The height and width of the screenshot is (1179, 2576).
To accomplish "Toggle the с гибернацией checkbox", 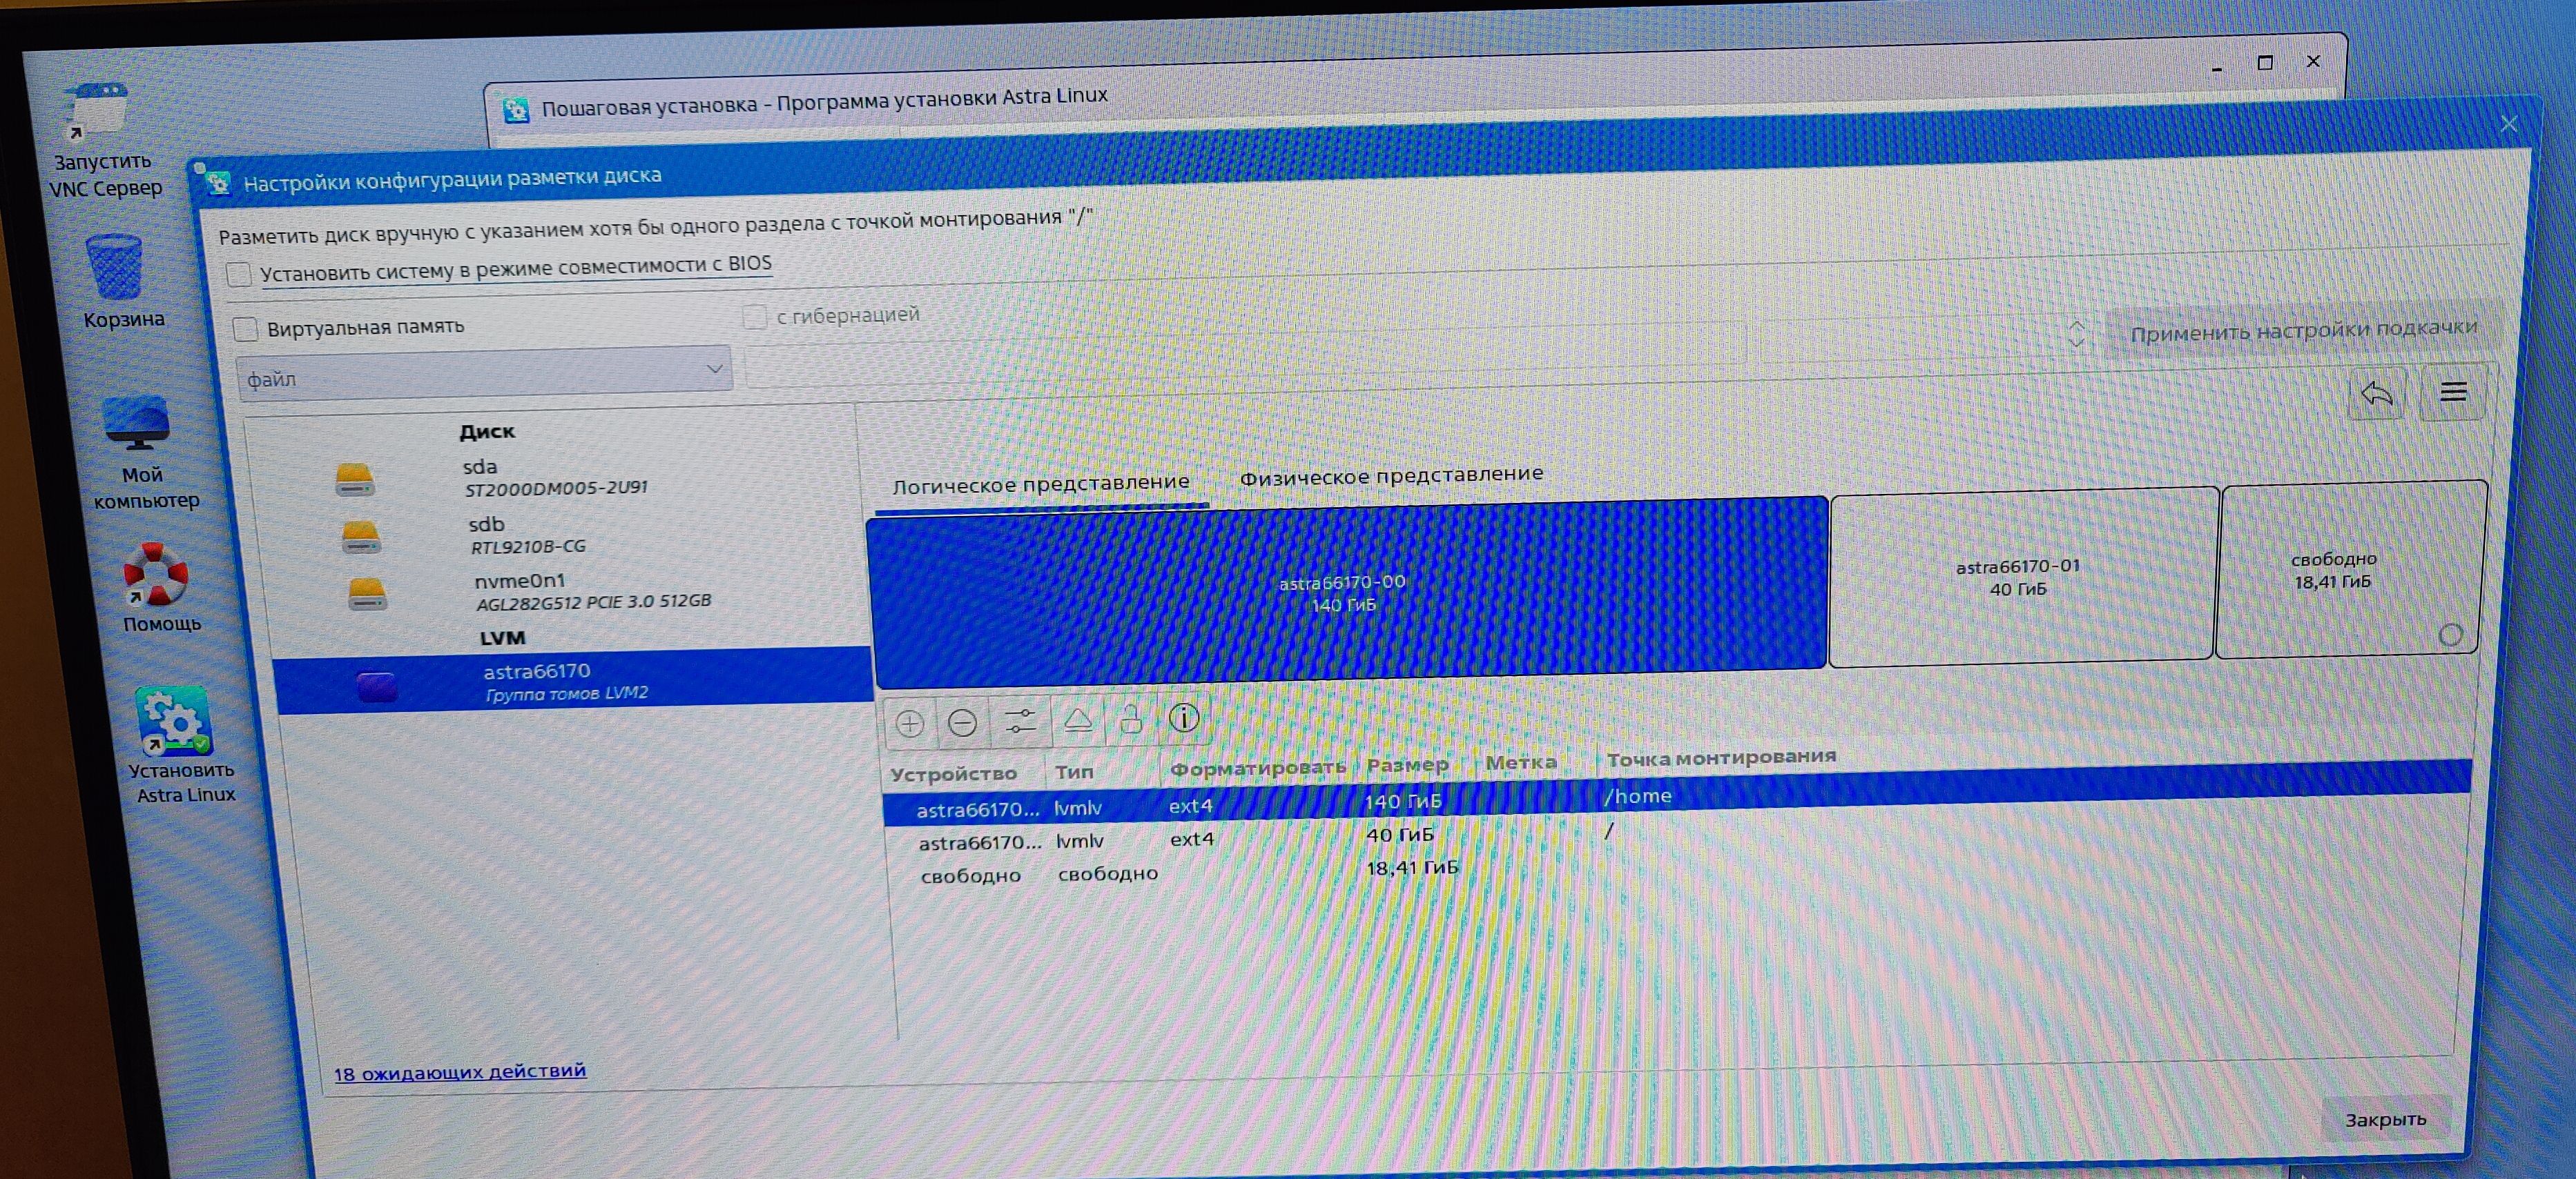I will (x=754, y=317).
